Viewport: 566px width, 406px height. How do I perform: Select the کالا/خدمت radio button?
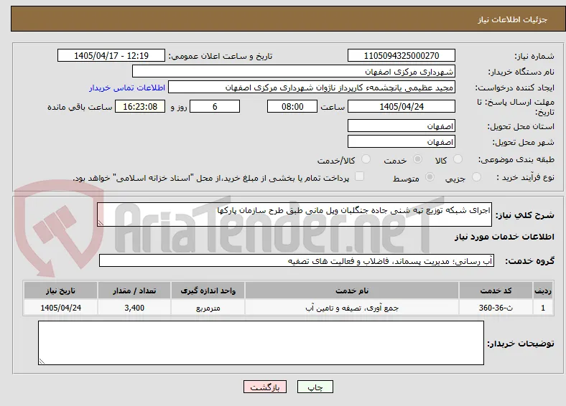[x=366, y=159]
